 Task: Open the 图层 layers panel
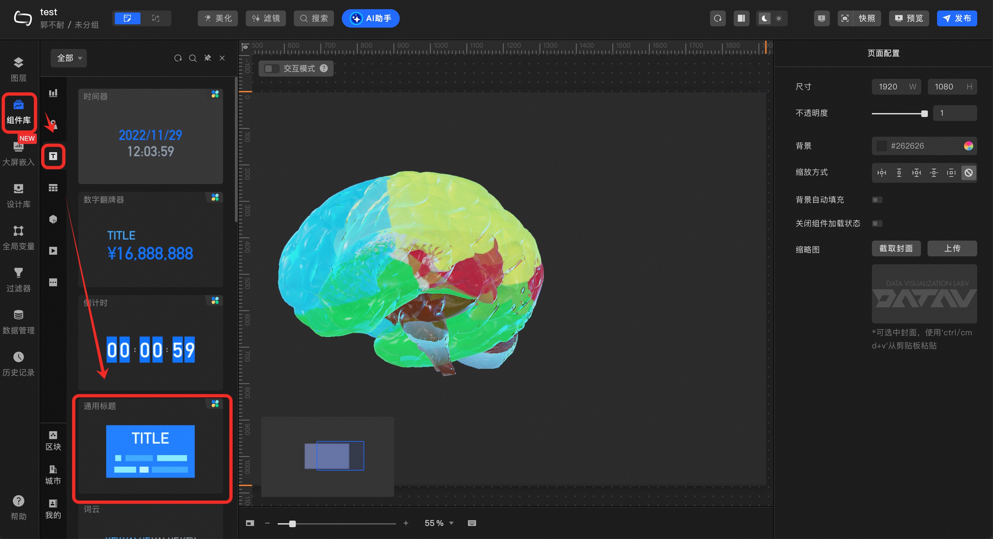click(18, 69)
